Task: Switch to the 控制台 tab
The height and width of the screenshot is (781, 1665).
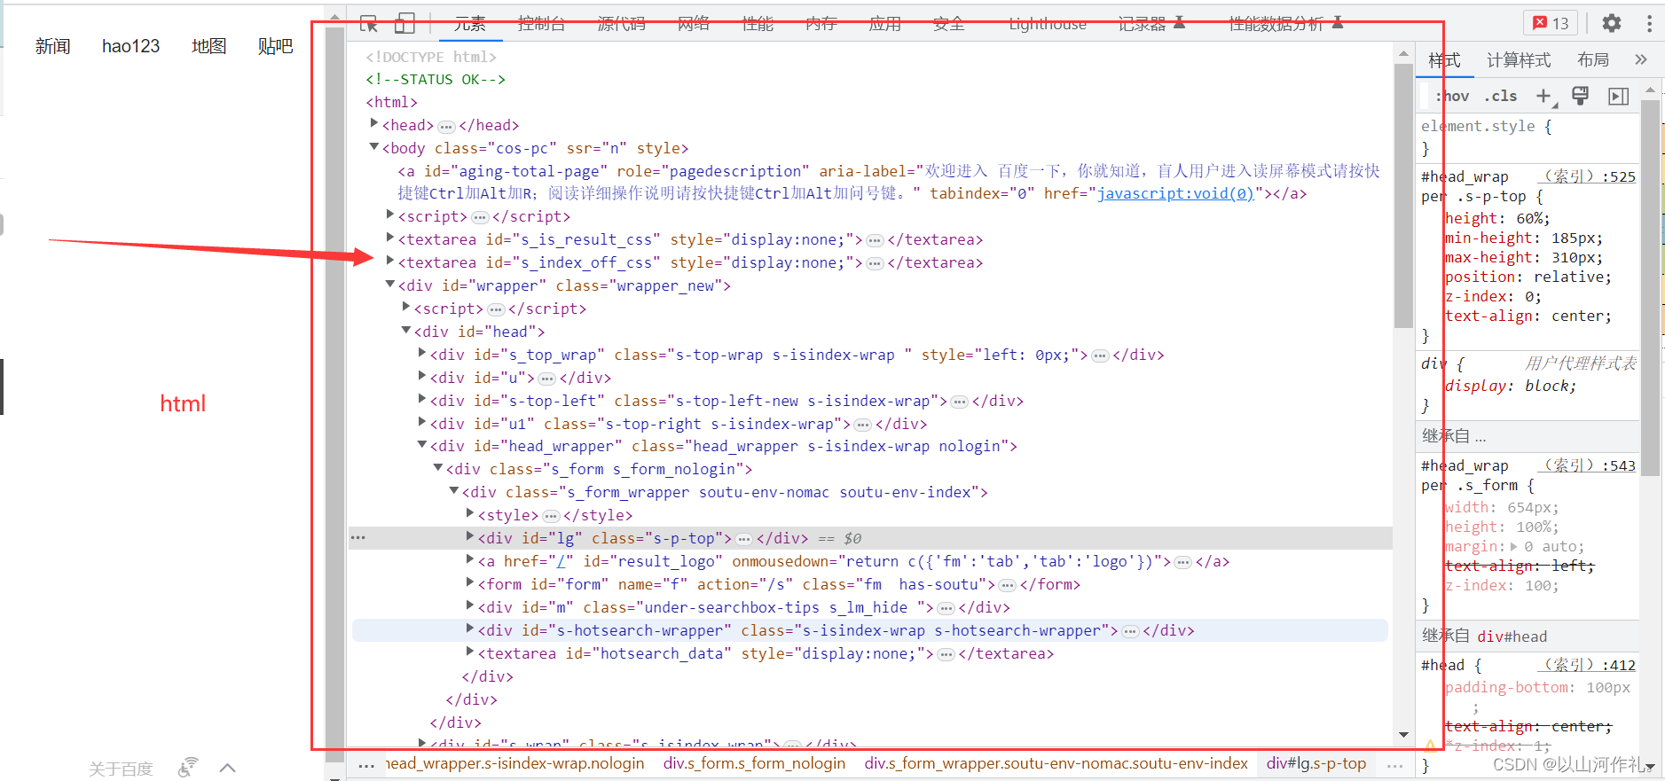Action: click(541, 24)
